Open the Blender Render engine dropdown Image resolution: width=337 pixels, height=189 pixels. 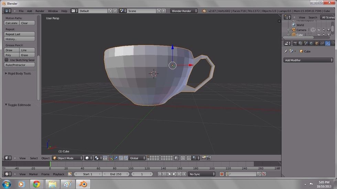click(x=184, y=11)
